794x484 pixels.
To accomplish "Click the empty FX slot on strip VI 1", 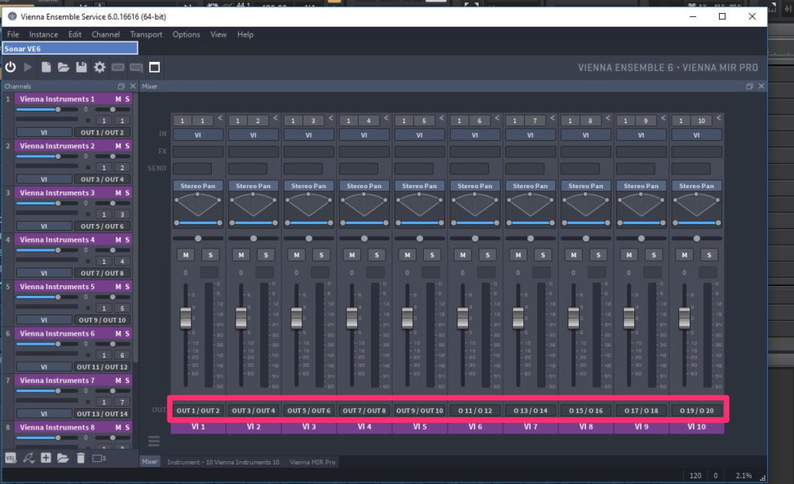I will tap(198, 152).
